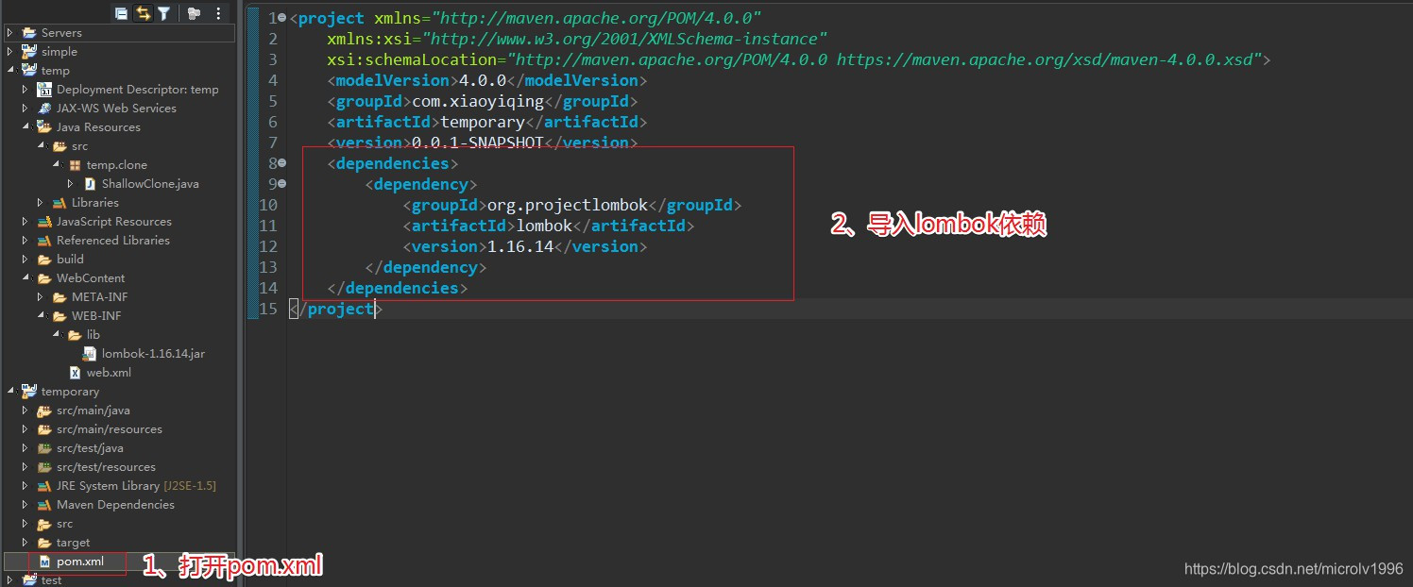
Task: Collapse the WebContent folder arrow
Action: (x=26, y=278)
